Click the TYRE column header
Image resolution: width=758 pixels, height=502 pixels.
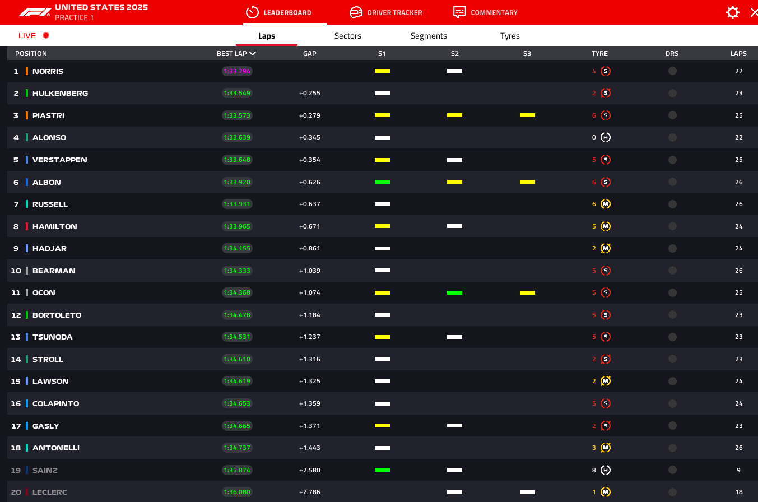[x=599, y=54]
